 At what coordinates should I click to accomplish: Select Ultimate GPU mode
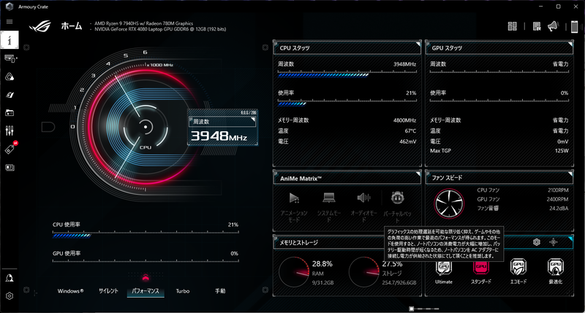click(x=444, y=272)
